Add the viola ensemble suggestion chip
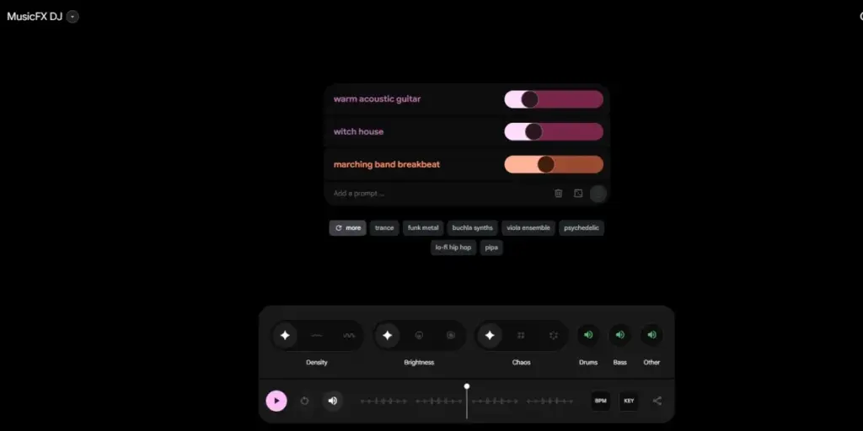The image size is (863, 431). point(528,228)
